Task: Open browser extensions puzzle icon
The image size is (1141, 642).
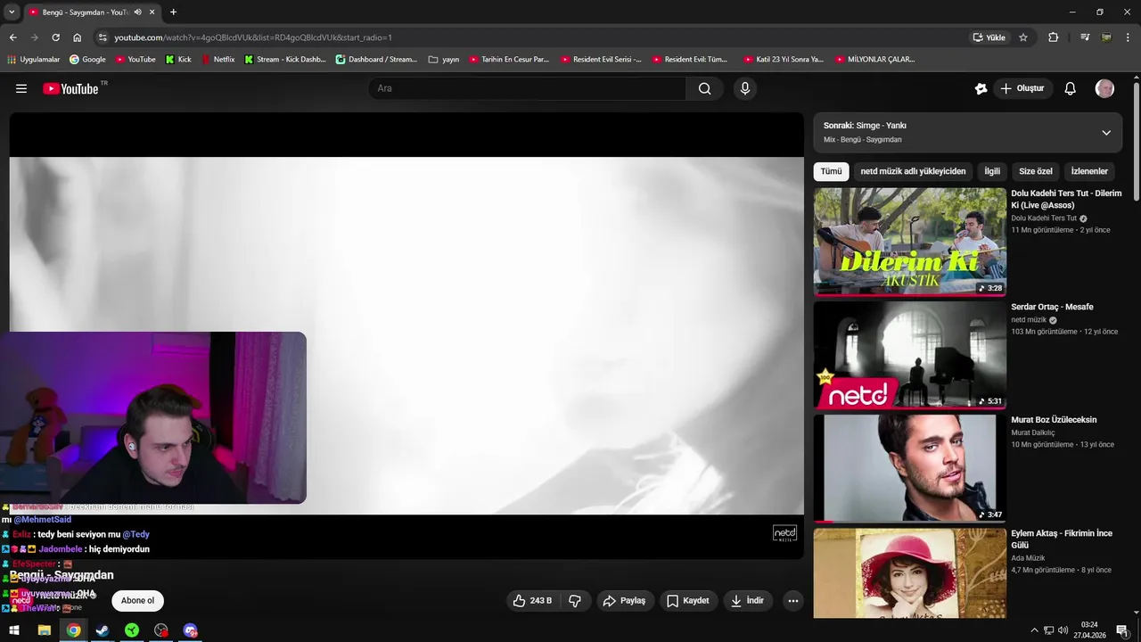Action: pyautogui.click(x=1054, y=37)
